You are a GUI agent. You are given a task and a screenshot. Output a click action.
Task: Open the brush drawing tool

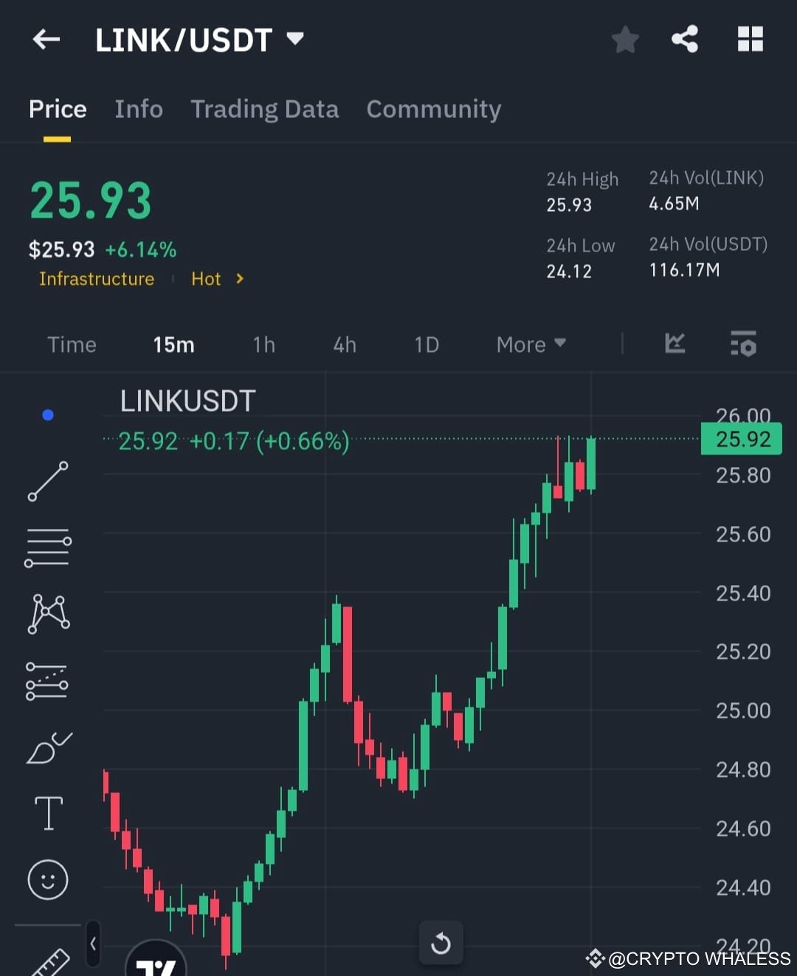(x=47, y=747)
